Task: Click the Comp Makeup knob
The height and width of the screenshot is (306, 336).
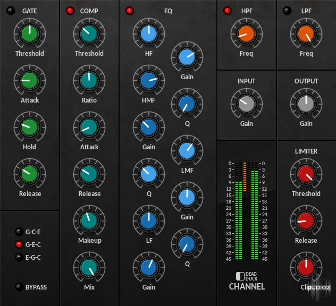Action: point(89,221)
